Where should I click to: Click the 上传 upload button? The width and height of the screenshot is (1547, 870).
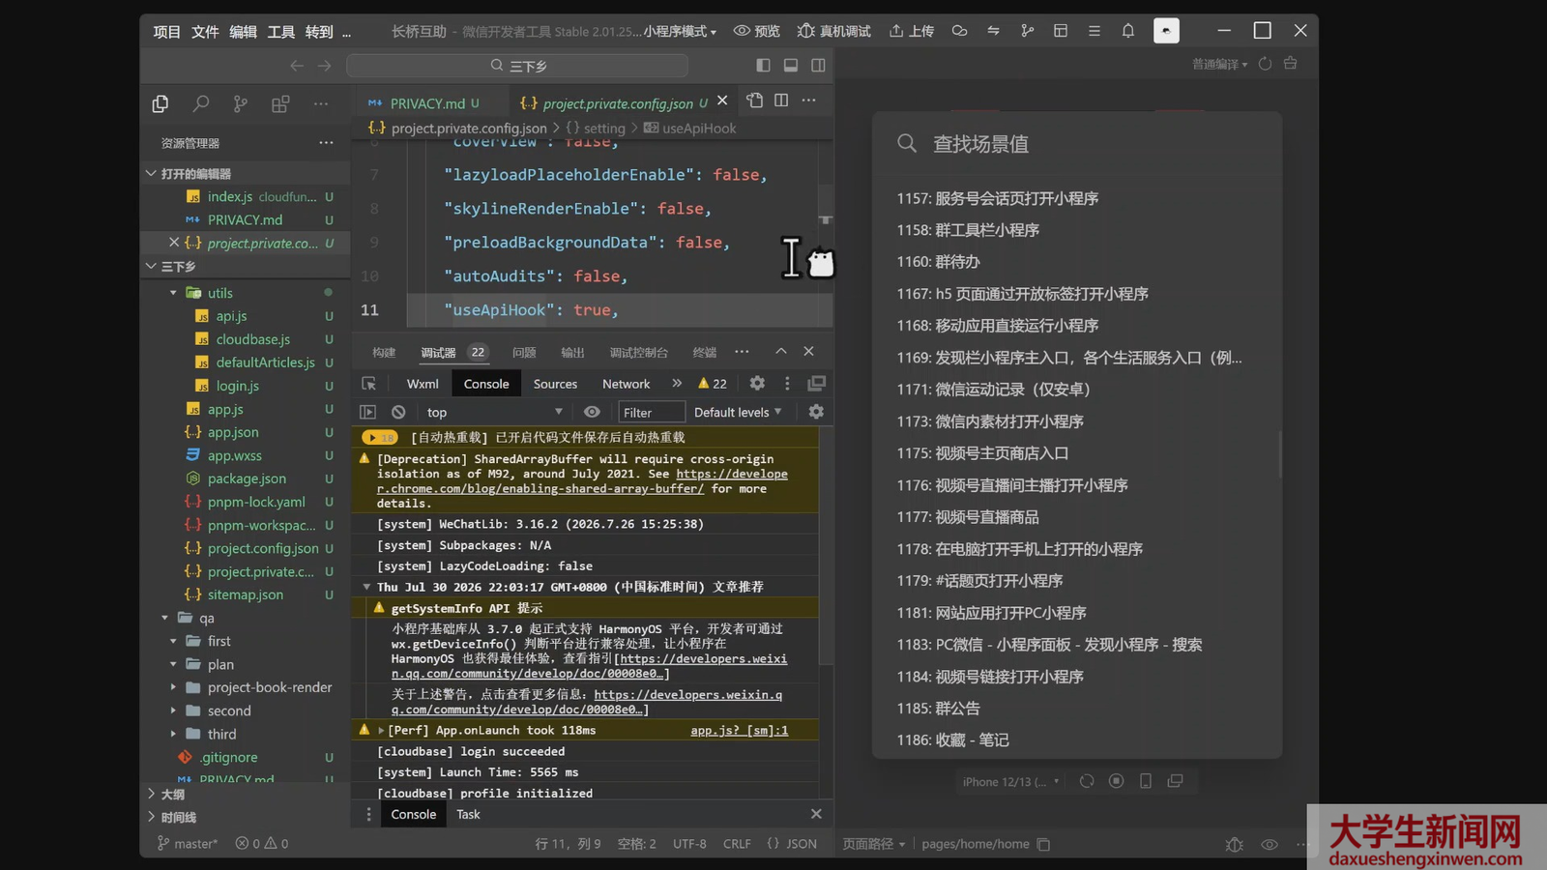[912, 31]
